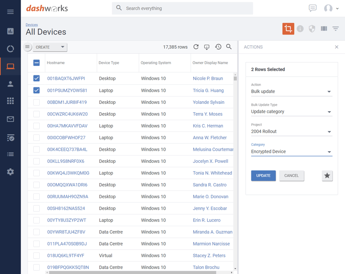
Task: Toggle the orange Actions crop icon
Action: pyautogui.click(x=288, y=28)
